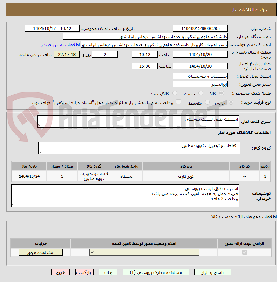Click the گروه کالا text area
This screenshot has width=277, height=282.
[139, 148]
